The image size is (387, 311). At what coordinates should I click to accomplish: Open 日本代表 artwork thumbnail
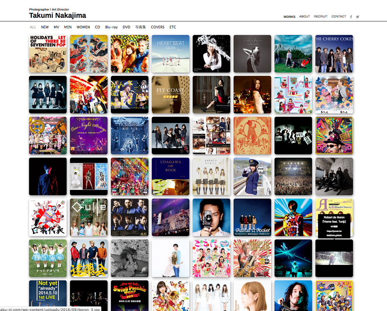tap(48, 217)
